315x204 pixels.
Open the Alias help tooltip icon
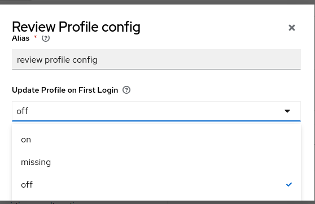coord(46,38)
